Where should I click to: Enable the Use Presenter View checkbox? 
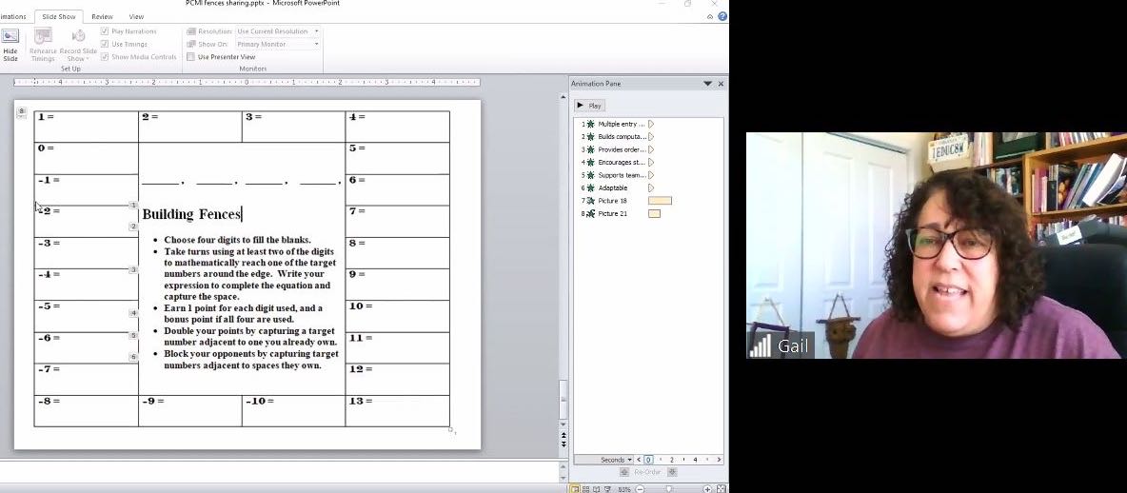point(190,57)
